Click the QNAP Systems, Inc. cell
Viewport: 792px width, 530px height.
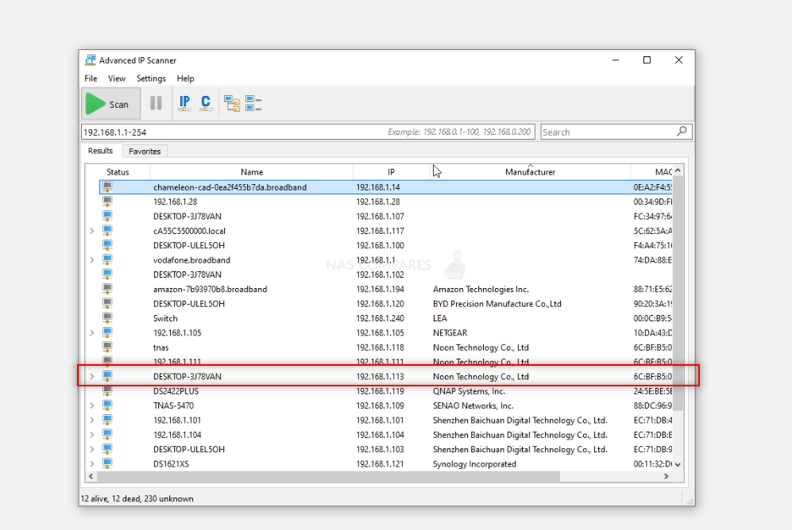point(469,391)
